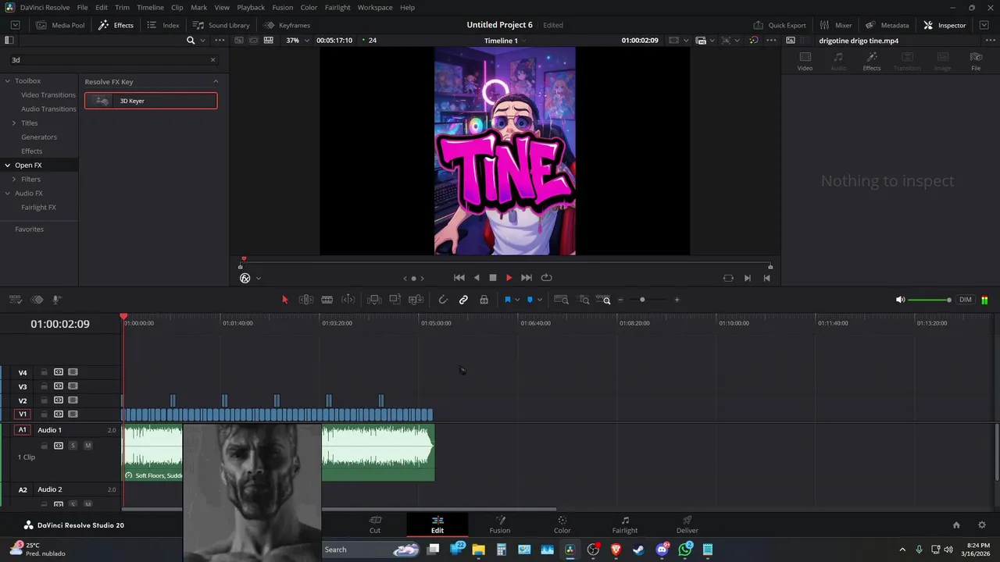Open marker color dropdown arrow
The height and width of the screenshot is (562, 1000).
coord(539,300)
